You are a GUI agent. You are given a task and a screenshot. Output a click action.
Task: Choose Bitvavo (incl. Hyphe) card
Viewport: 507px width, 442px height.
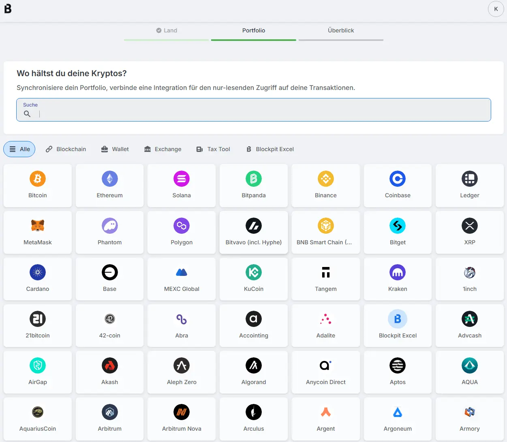[254, 233]
